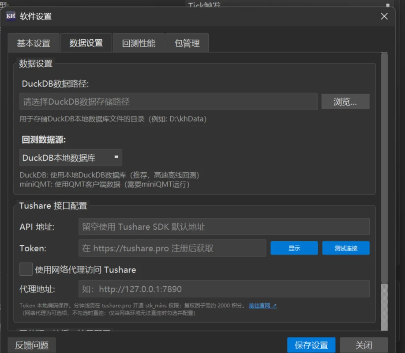Click the 反馈问题 button

click(x=32, y=345)
